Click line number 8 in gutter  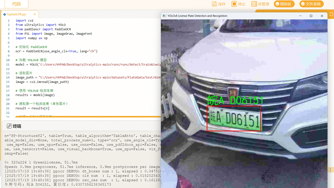pyautogui.click(x=8, y=51)
